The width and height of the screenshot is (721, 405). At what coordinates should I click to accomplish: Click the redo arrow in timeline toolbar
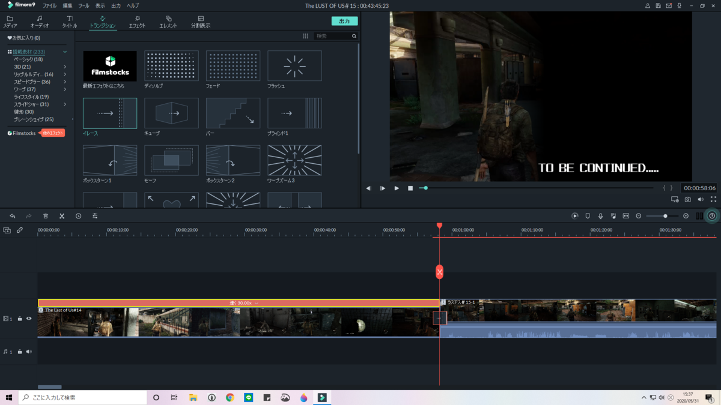[28, 216]
